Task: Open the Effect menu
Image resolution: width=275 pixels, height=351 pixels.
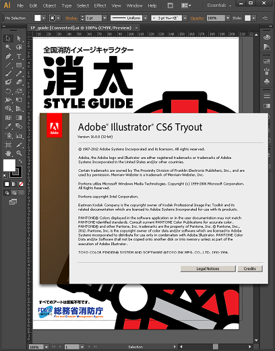Action: coord(100,5)
